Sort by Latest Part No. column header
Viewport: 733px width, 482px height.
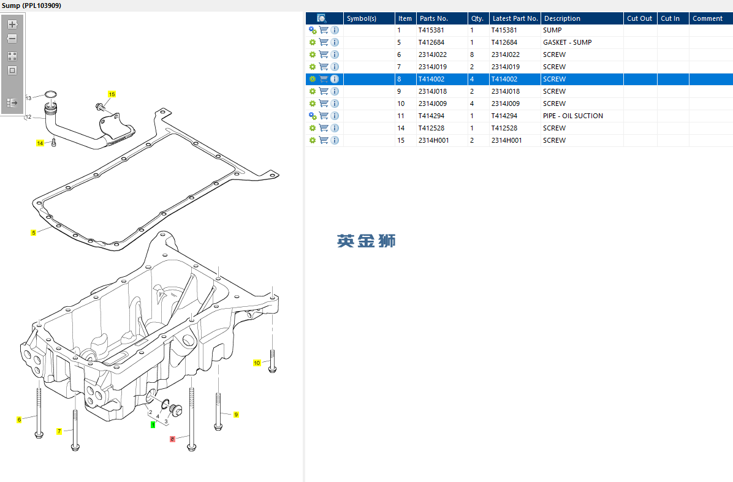(515, 18)
